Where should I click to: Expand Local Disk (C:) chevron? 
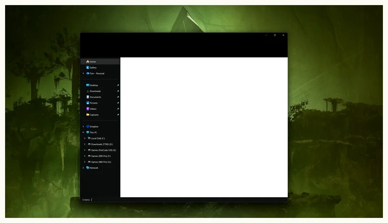(x=85, y=138)
